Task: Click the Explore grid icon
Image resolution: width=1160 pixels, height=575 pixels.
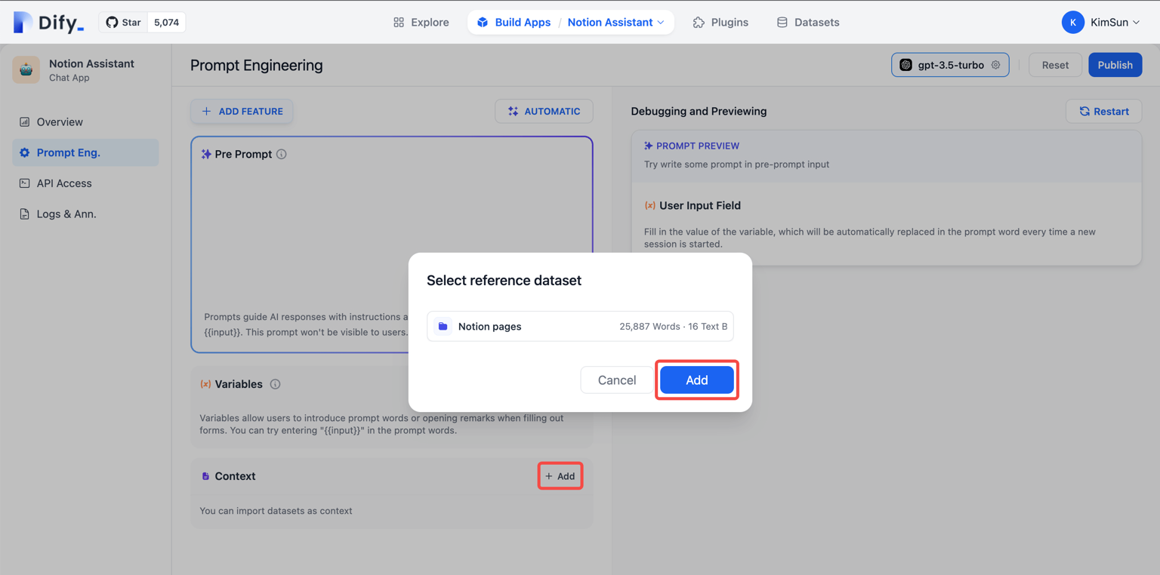Action: 399,23
